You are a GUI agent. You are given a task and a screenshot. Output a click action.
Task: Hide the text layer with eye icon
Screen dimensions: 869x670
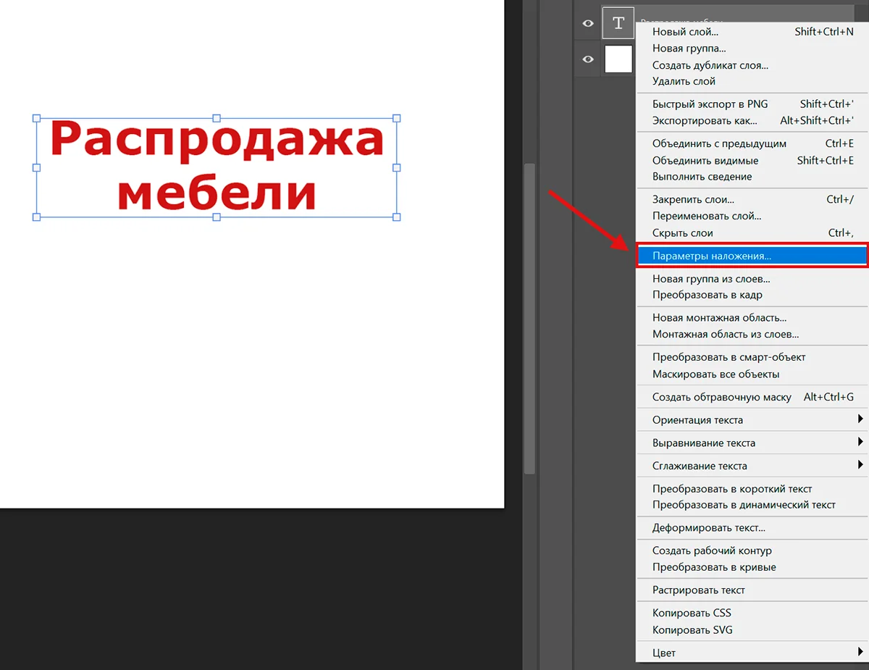(x=588, y=24)
